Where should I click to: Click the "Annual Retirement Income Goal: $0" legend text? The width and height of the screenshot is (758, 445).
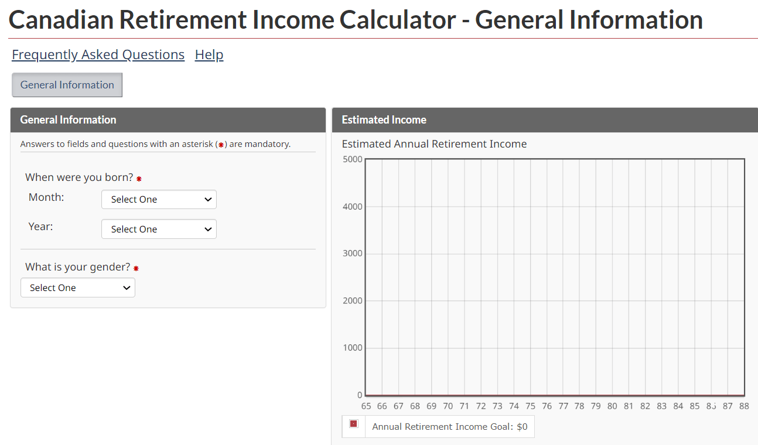[x=449, y=427]
